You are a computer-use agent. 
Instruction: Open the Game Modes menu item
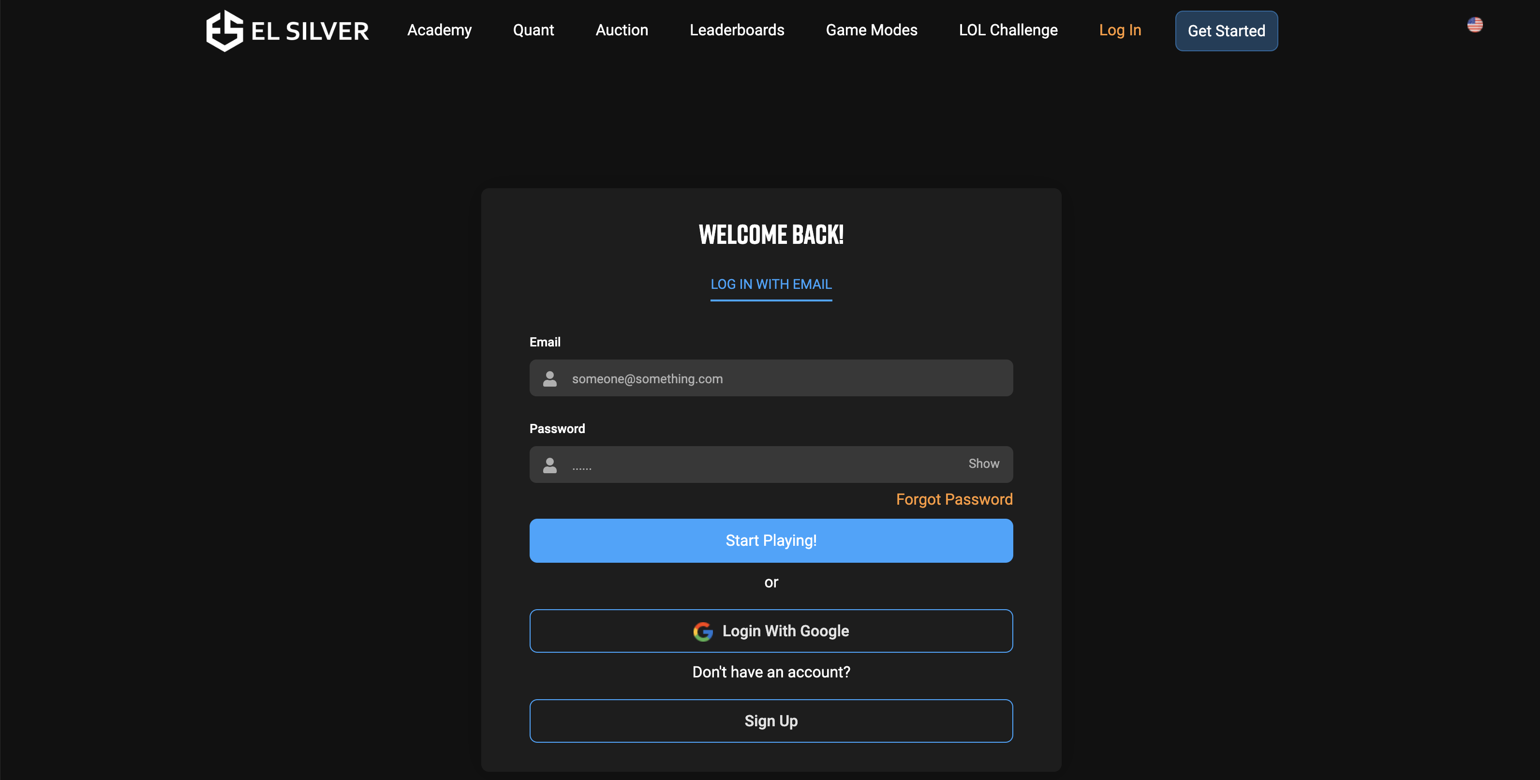coord(871,30)
